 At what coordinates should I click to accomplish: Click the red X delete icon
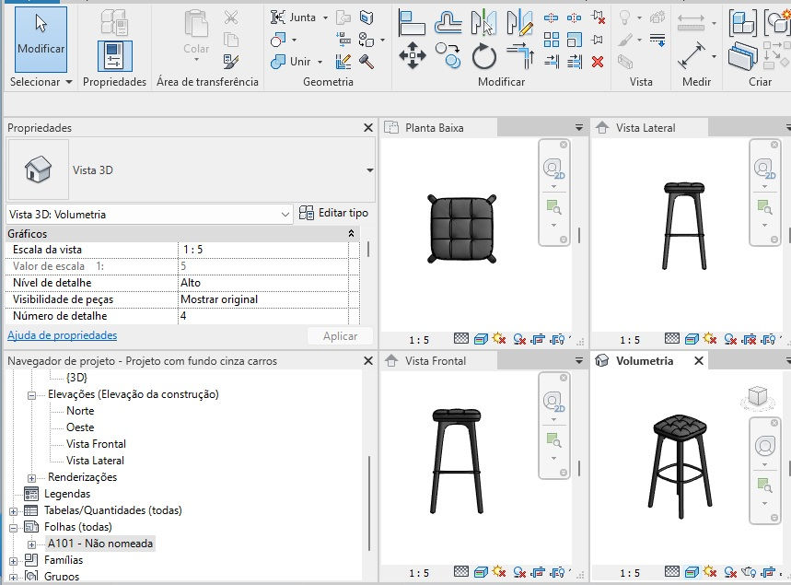pyautogui.click(x=598, y=62)
